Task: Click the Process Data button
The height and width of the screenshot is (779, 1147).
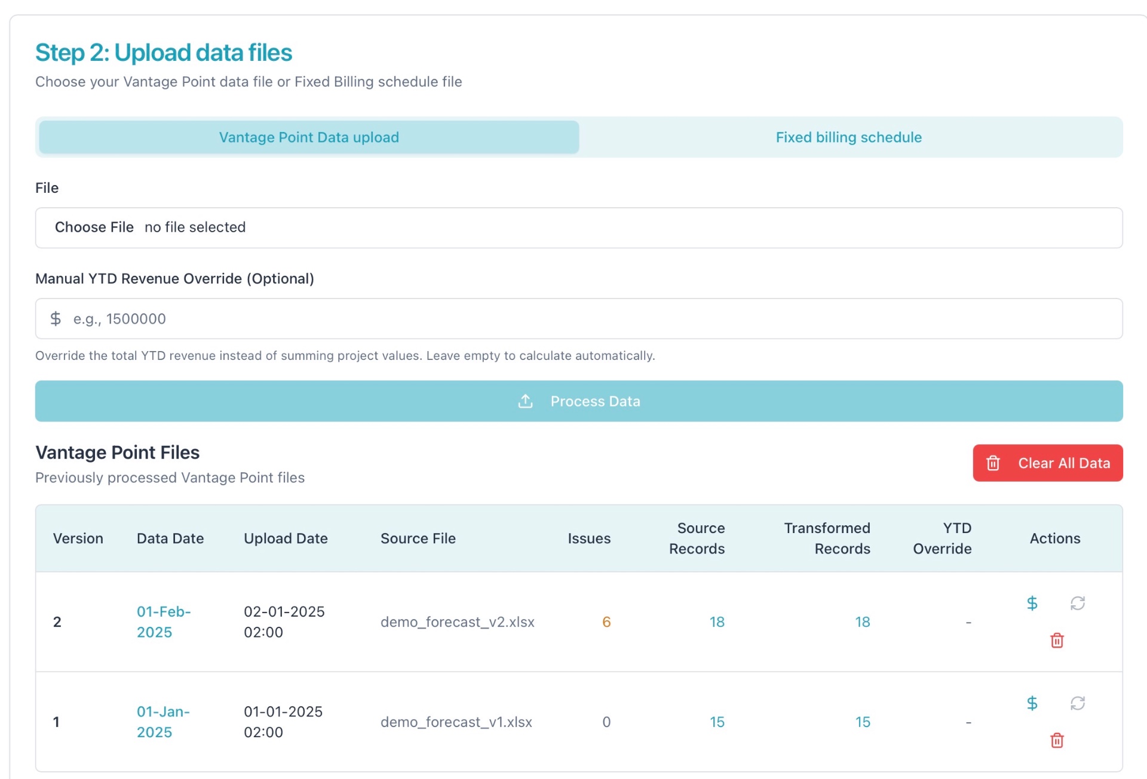Action: tap(579, 401)
